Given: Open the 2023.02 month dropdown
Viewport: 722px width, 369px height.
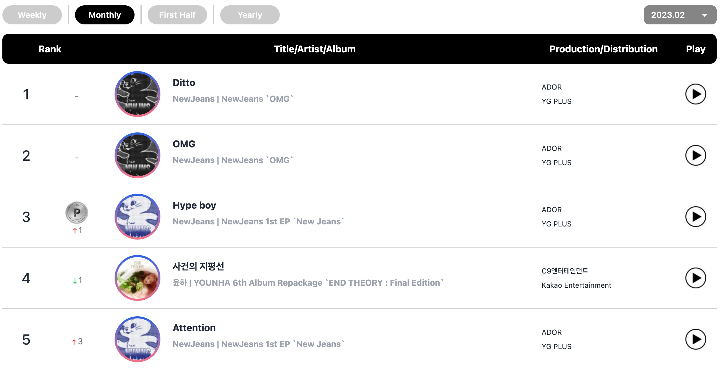Looking at the screenshot, I should (680, 15).
